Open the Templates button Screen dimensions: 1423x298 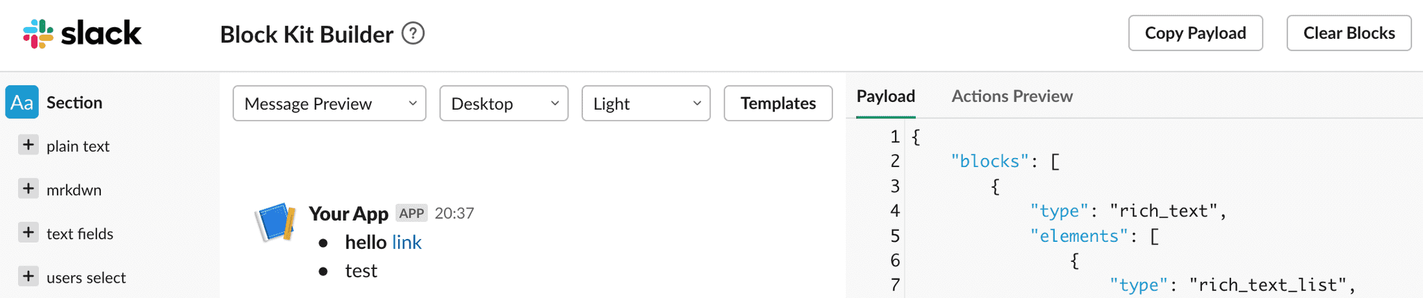(x=778, y=103)
